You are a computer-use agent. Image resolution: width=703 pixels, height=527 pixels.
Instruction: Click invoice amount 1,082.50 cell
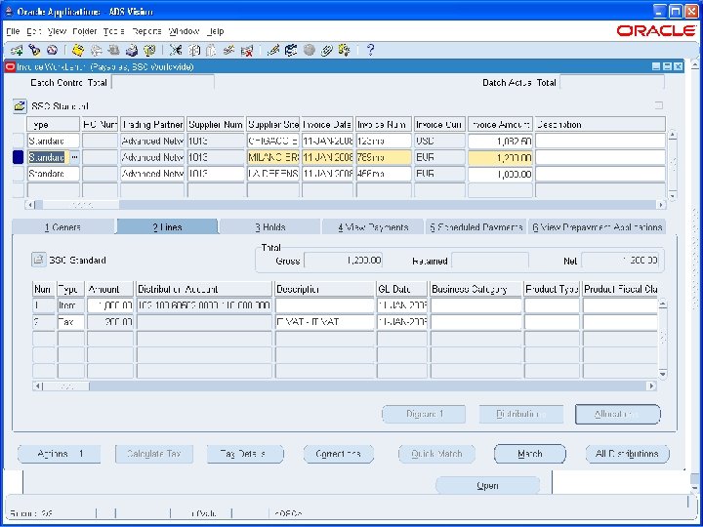[x=500, y=141]
